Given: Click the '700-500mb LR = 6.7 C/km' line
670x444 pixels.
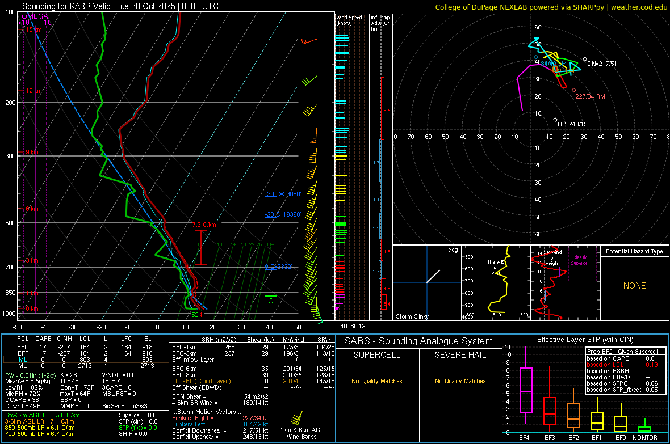Looking at the screenshot, I should [40, 434].
